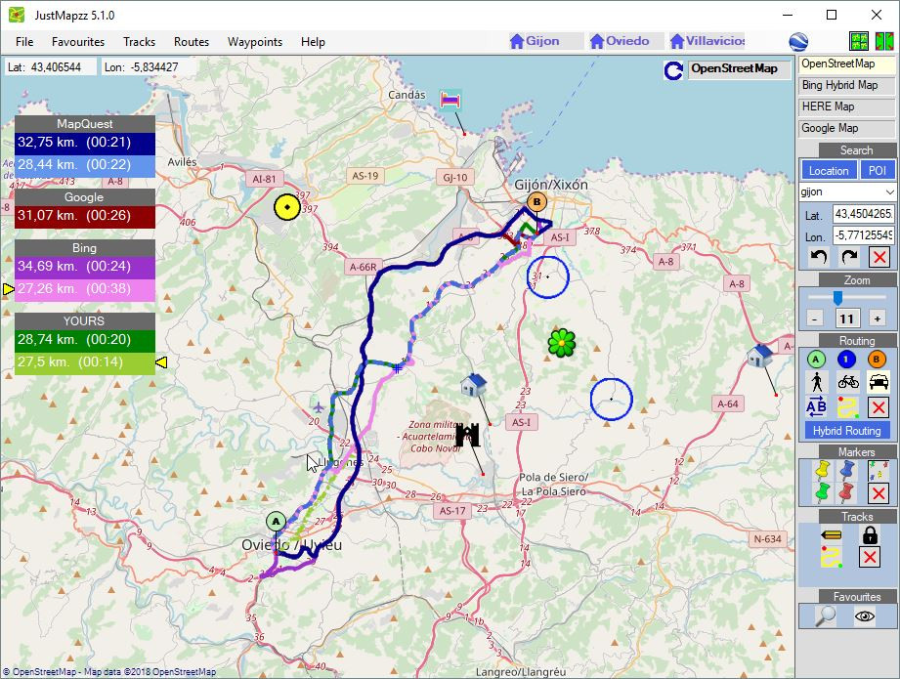
Task: Toggle favourites visibility eye icon
Action: click(x=865, y=616)
